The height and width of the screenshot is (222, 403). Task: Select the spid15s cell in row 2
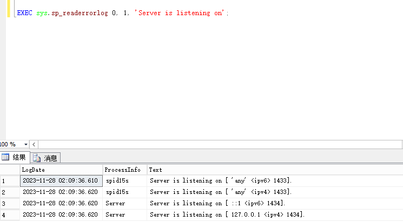click(125, 192)
